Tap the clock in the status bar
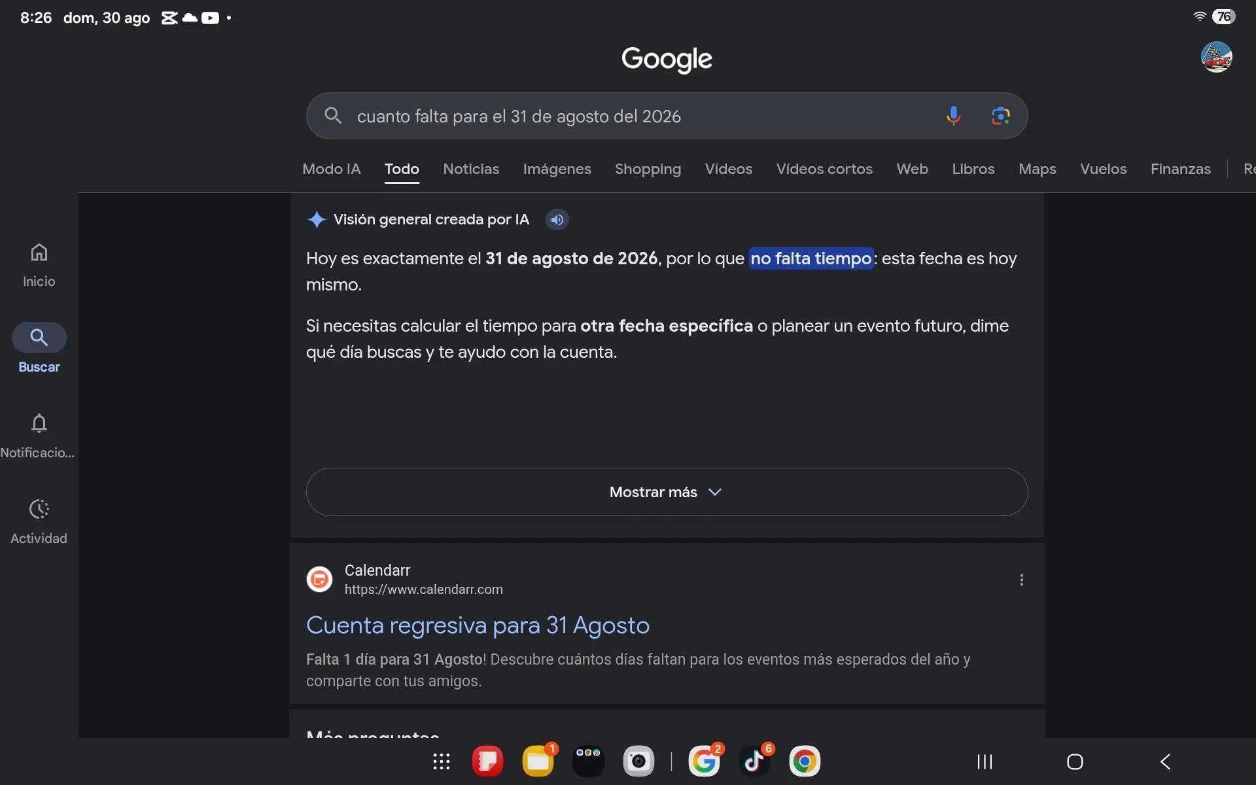The height and width of the screenshot is (785, 1256). [x=36, y=18]
